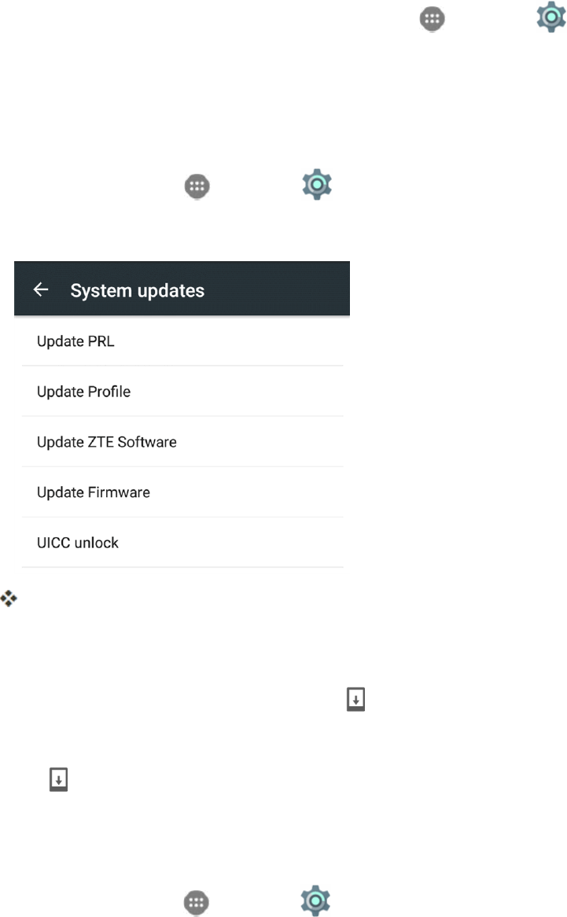Click the diamond bullet icon below UICC unlock
This screenshot has width=567, height=917.
pos(9,598)
